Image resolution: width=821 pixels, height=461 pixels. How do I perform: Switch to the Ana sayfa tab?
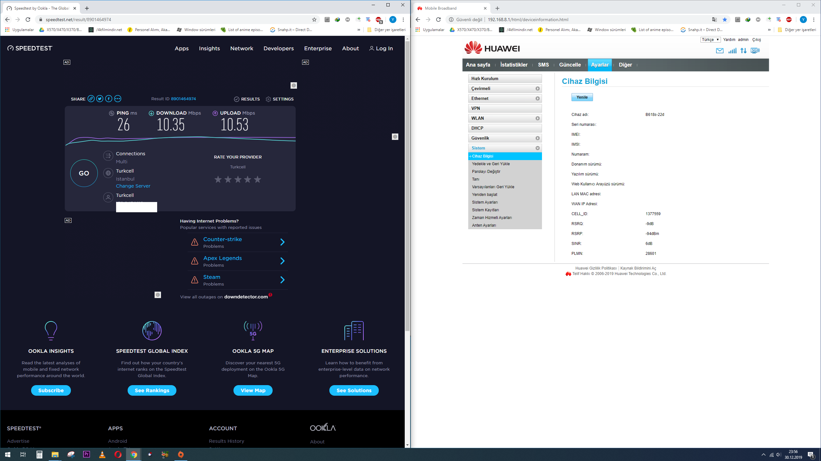(478, 65)
